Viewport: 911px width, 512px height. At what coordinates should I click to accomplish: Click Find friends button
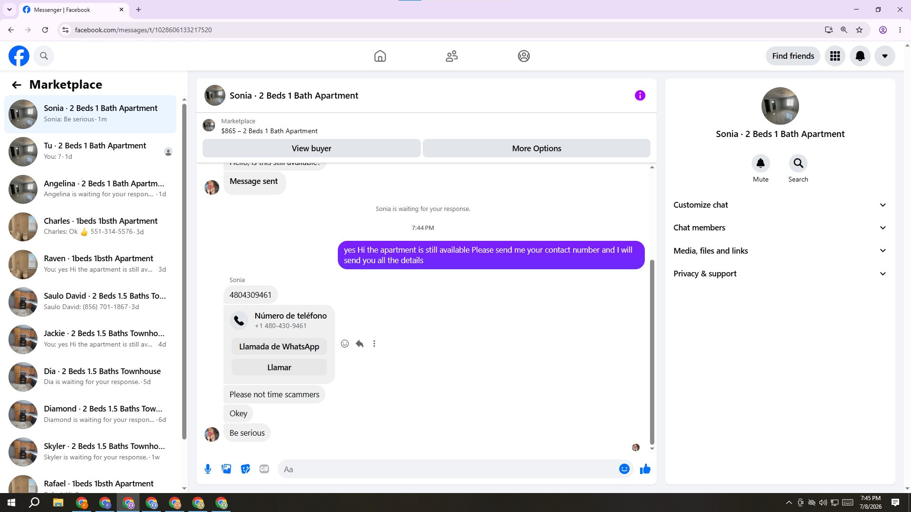pyautogui.click(x=793, y=56)
